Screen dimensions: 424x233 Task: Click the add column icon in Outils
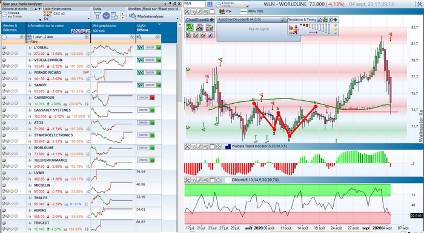click(x=114, y=16)
